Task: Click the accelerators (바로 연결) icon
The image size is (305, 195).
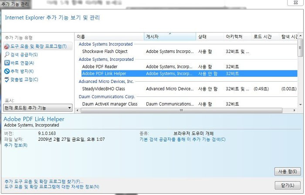Action: coord(7,63)
